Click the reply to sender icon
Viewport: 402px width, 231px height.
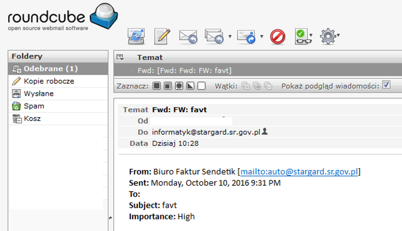[x=188, y=36]
